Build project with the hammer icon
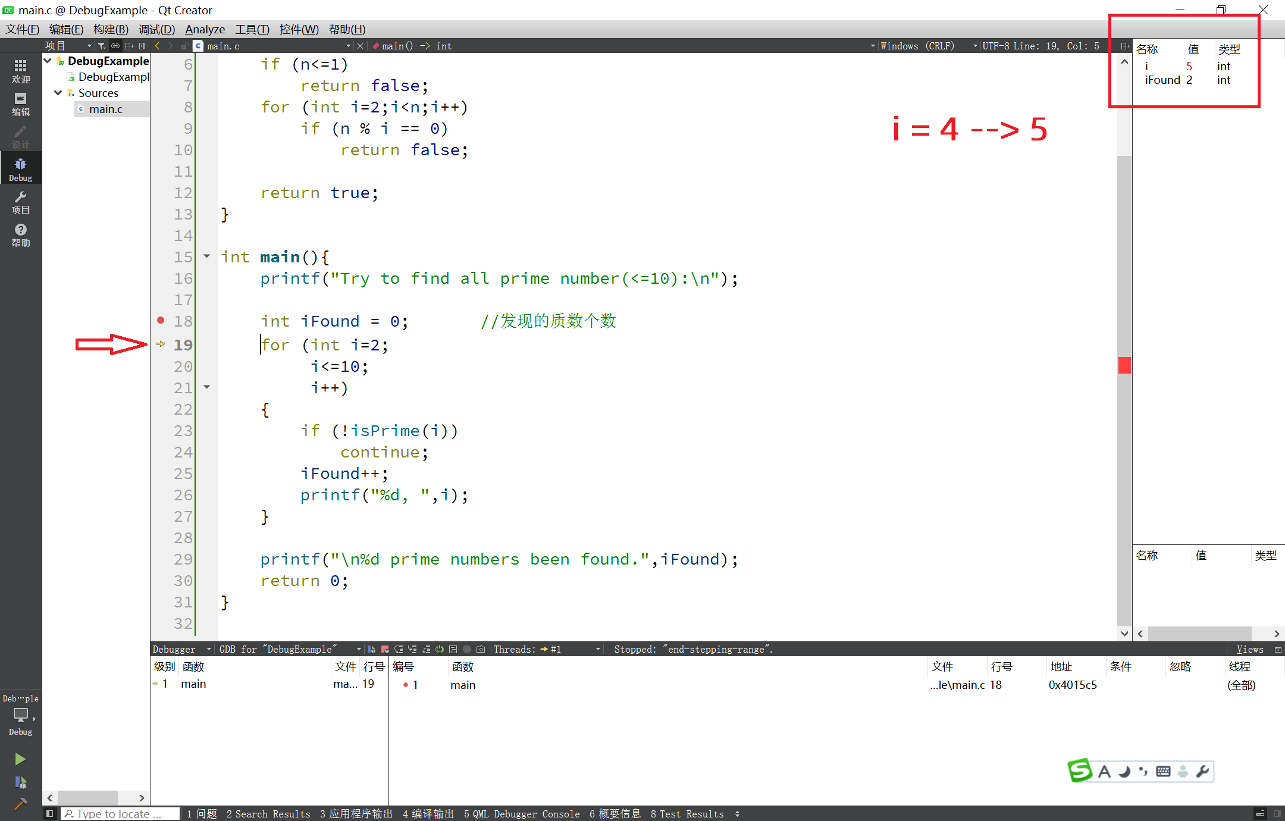 (x=20, y=804)
